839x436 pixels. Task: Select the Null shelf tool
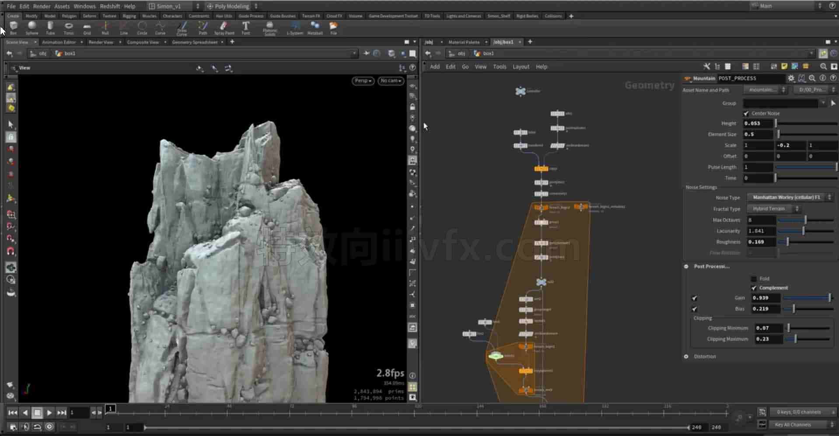(x=105, y=28)
